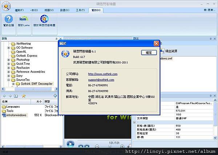Image resolution: width=218 pixels, height=155 pixels.
Task: Sort file list by size column header
Action: coord(37,101)
